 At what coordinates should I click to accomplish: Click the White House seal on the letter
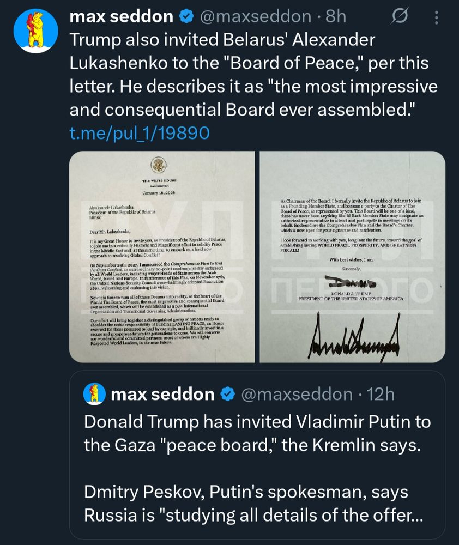[161, 167]
